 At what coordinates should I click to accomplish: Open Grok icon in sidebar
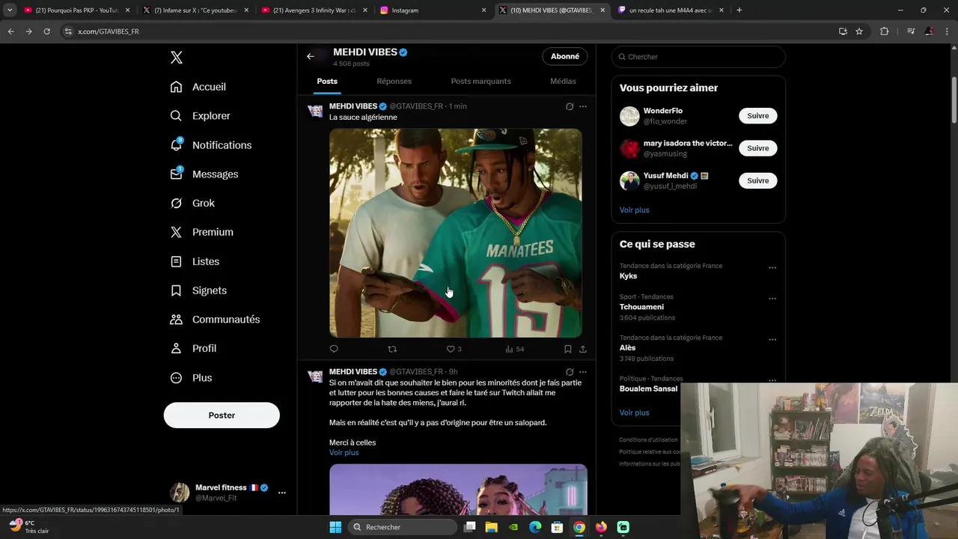coord(176,203)
